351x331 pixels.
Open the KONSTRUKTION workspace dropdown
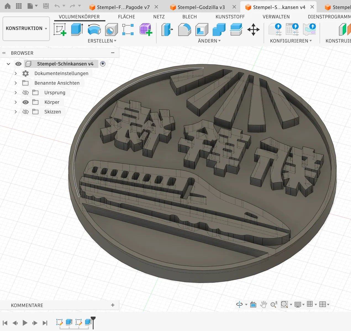[26, 28]
